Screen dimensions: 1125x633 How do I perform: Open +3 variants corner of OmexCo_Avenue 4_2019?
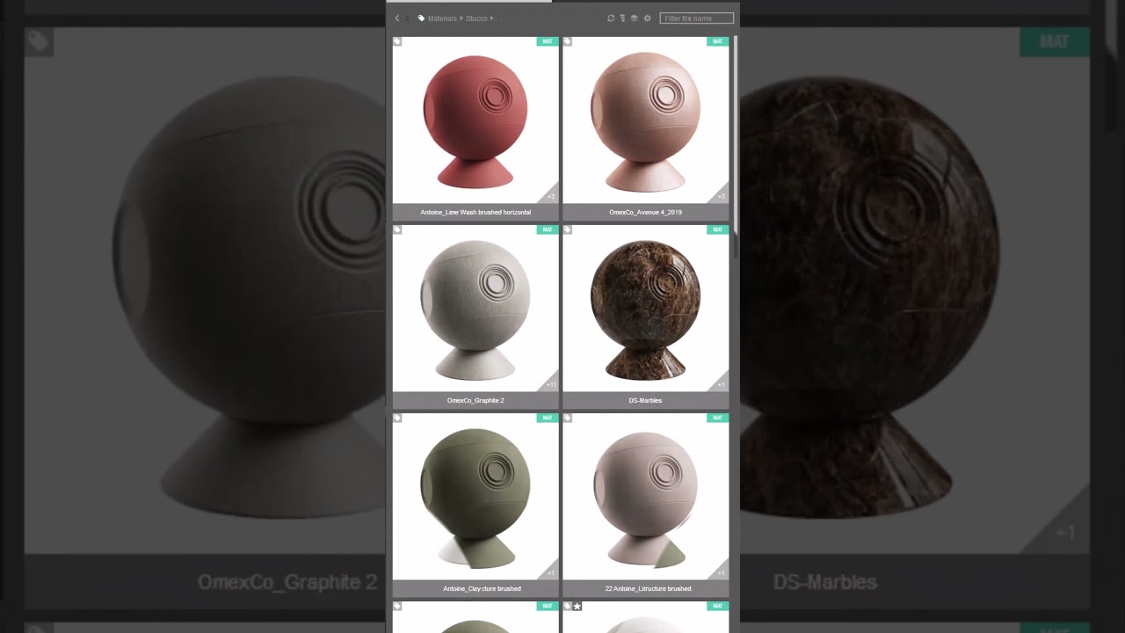pos(721,195)
